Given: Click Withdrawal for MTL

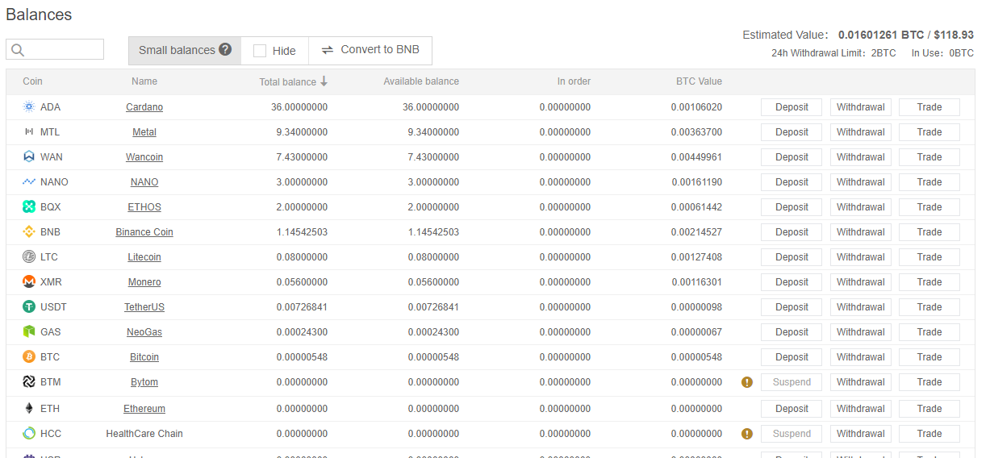Looking at the screenshot, I should tap(861, 132).
